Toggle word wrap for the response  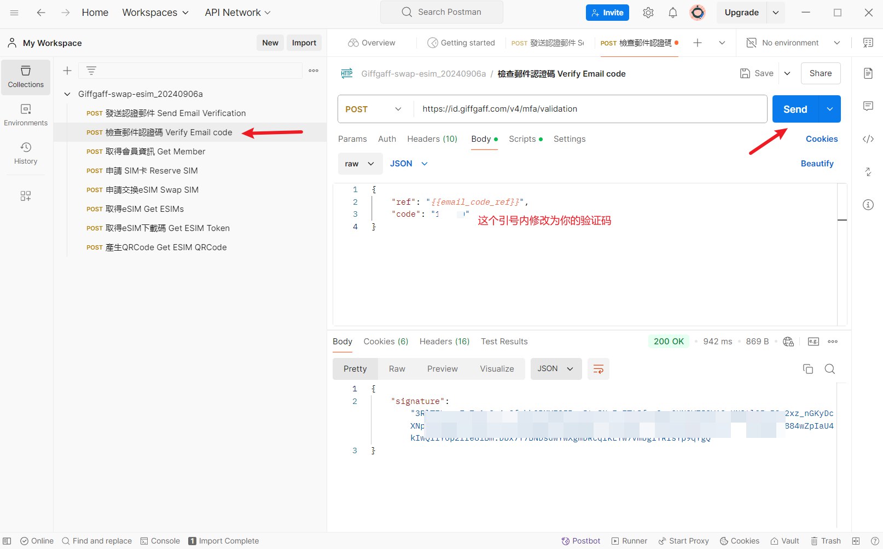click(598, 369)
